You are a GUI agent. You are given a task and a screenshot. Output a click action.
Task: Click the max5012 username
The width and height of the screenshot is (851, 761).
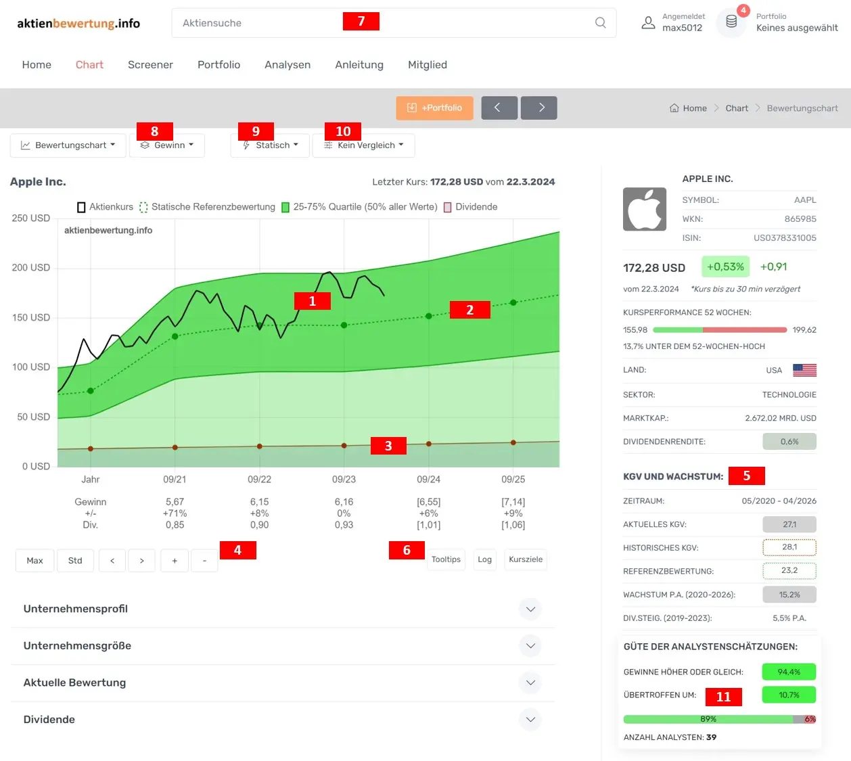click(682, 28)
